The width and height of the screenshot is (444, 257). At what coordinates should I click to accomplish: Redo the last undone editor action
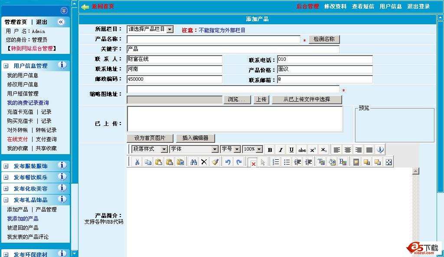pyautogui.click(x=239, y=162)
